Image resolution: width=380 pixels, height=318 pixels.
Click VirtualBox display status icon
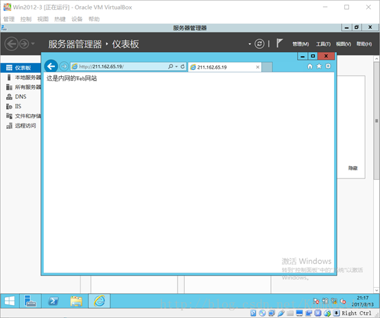point(300,313)
